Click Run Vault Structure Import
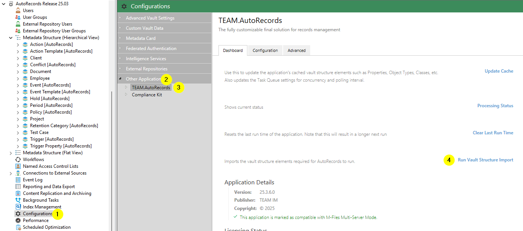Screen dimensions: 523x231 [485, 160]
